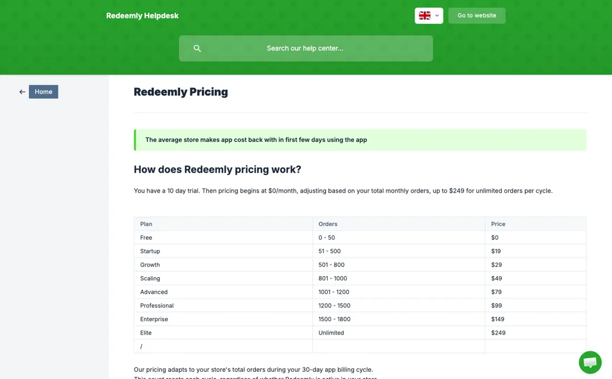Click the 30-day app billing cycle sentence

(253, 370)
